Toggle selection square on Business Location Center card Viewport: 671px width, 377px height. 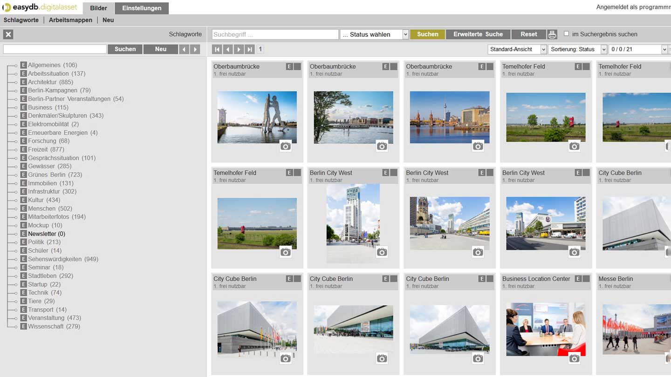click(586, 279)
